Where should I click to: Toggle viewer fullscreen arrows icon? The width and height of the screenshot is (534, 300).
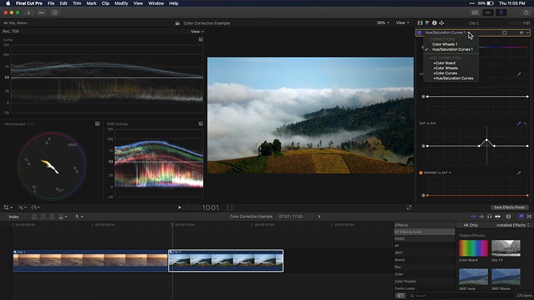coord(409,207)
